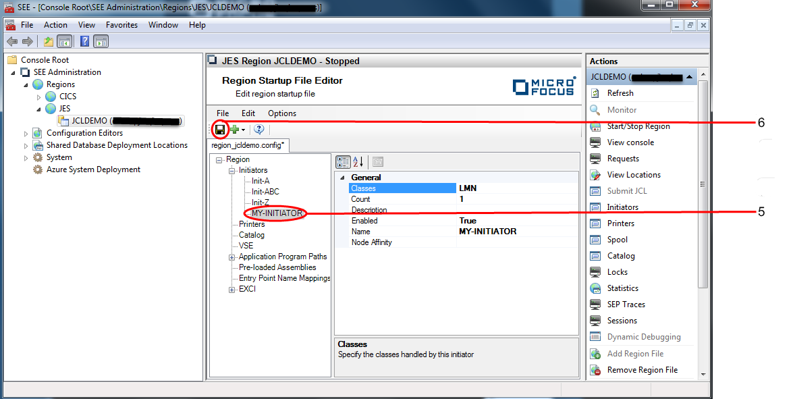This screenshot has width=795, height=399.
Task: Open Requests action
Action: [623, 159]
